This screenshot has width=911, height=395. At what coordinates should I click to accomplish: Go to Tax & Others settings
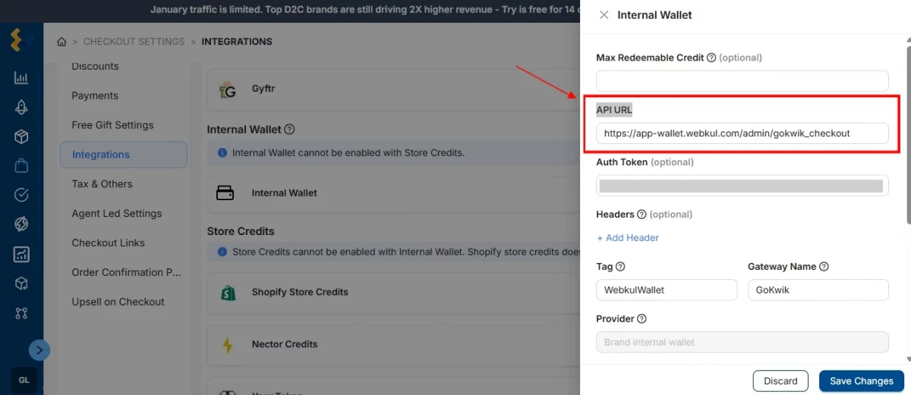(102, 183)
